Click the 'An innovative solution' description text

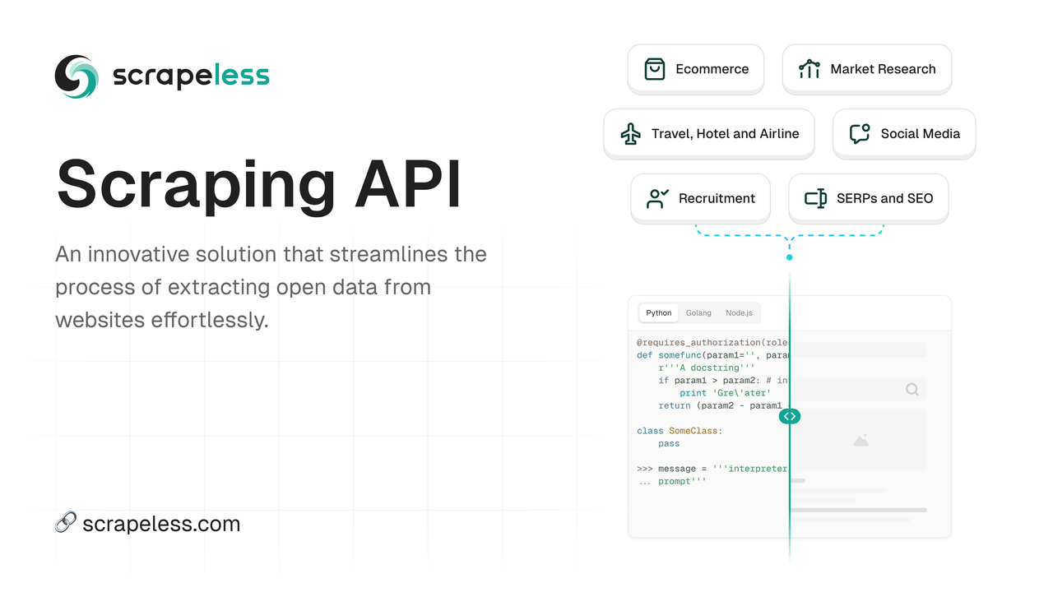tap(271, 287)
